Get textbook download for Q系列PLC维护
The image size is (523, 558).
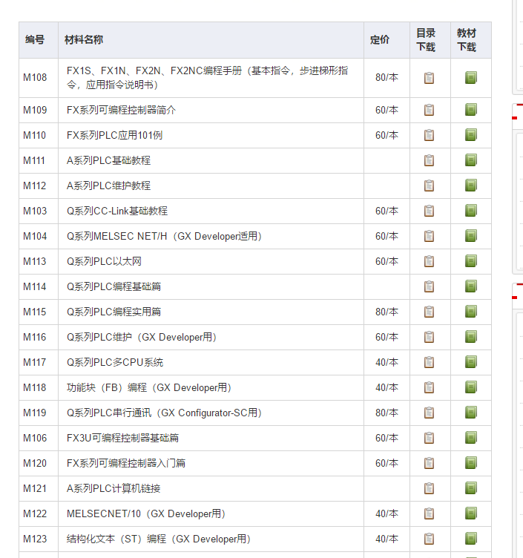coord(470,337)
